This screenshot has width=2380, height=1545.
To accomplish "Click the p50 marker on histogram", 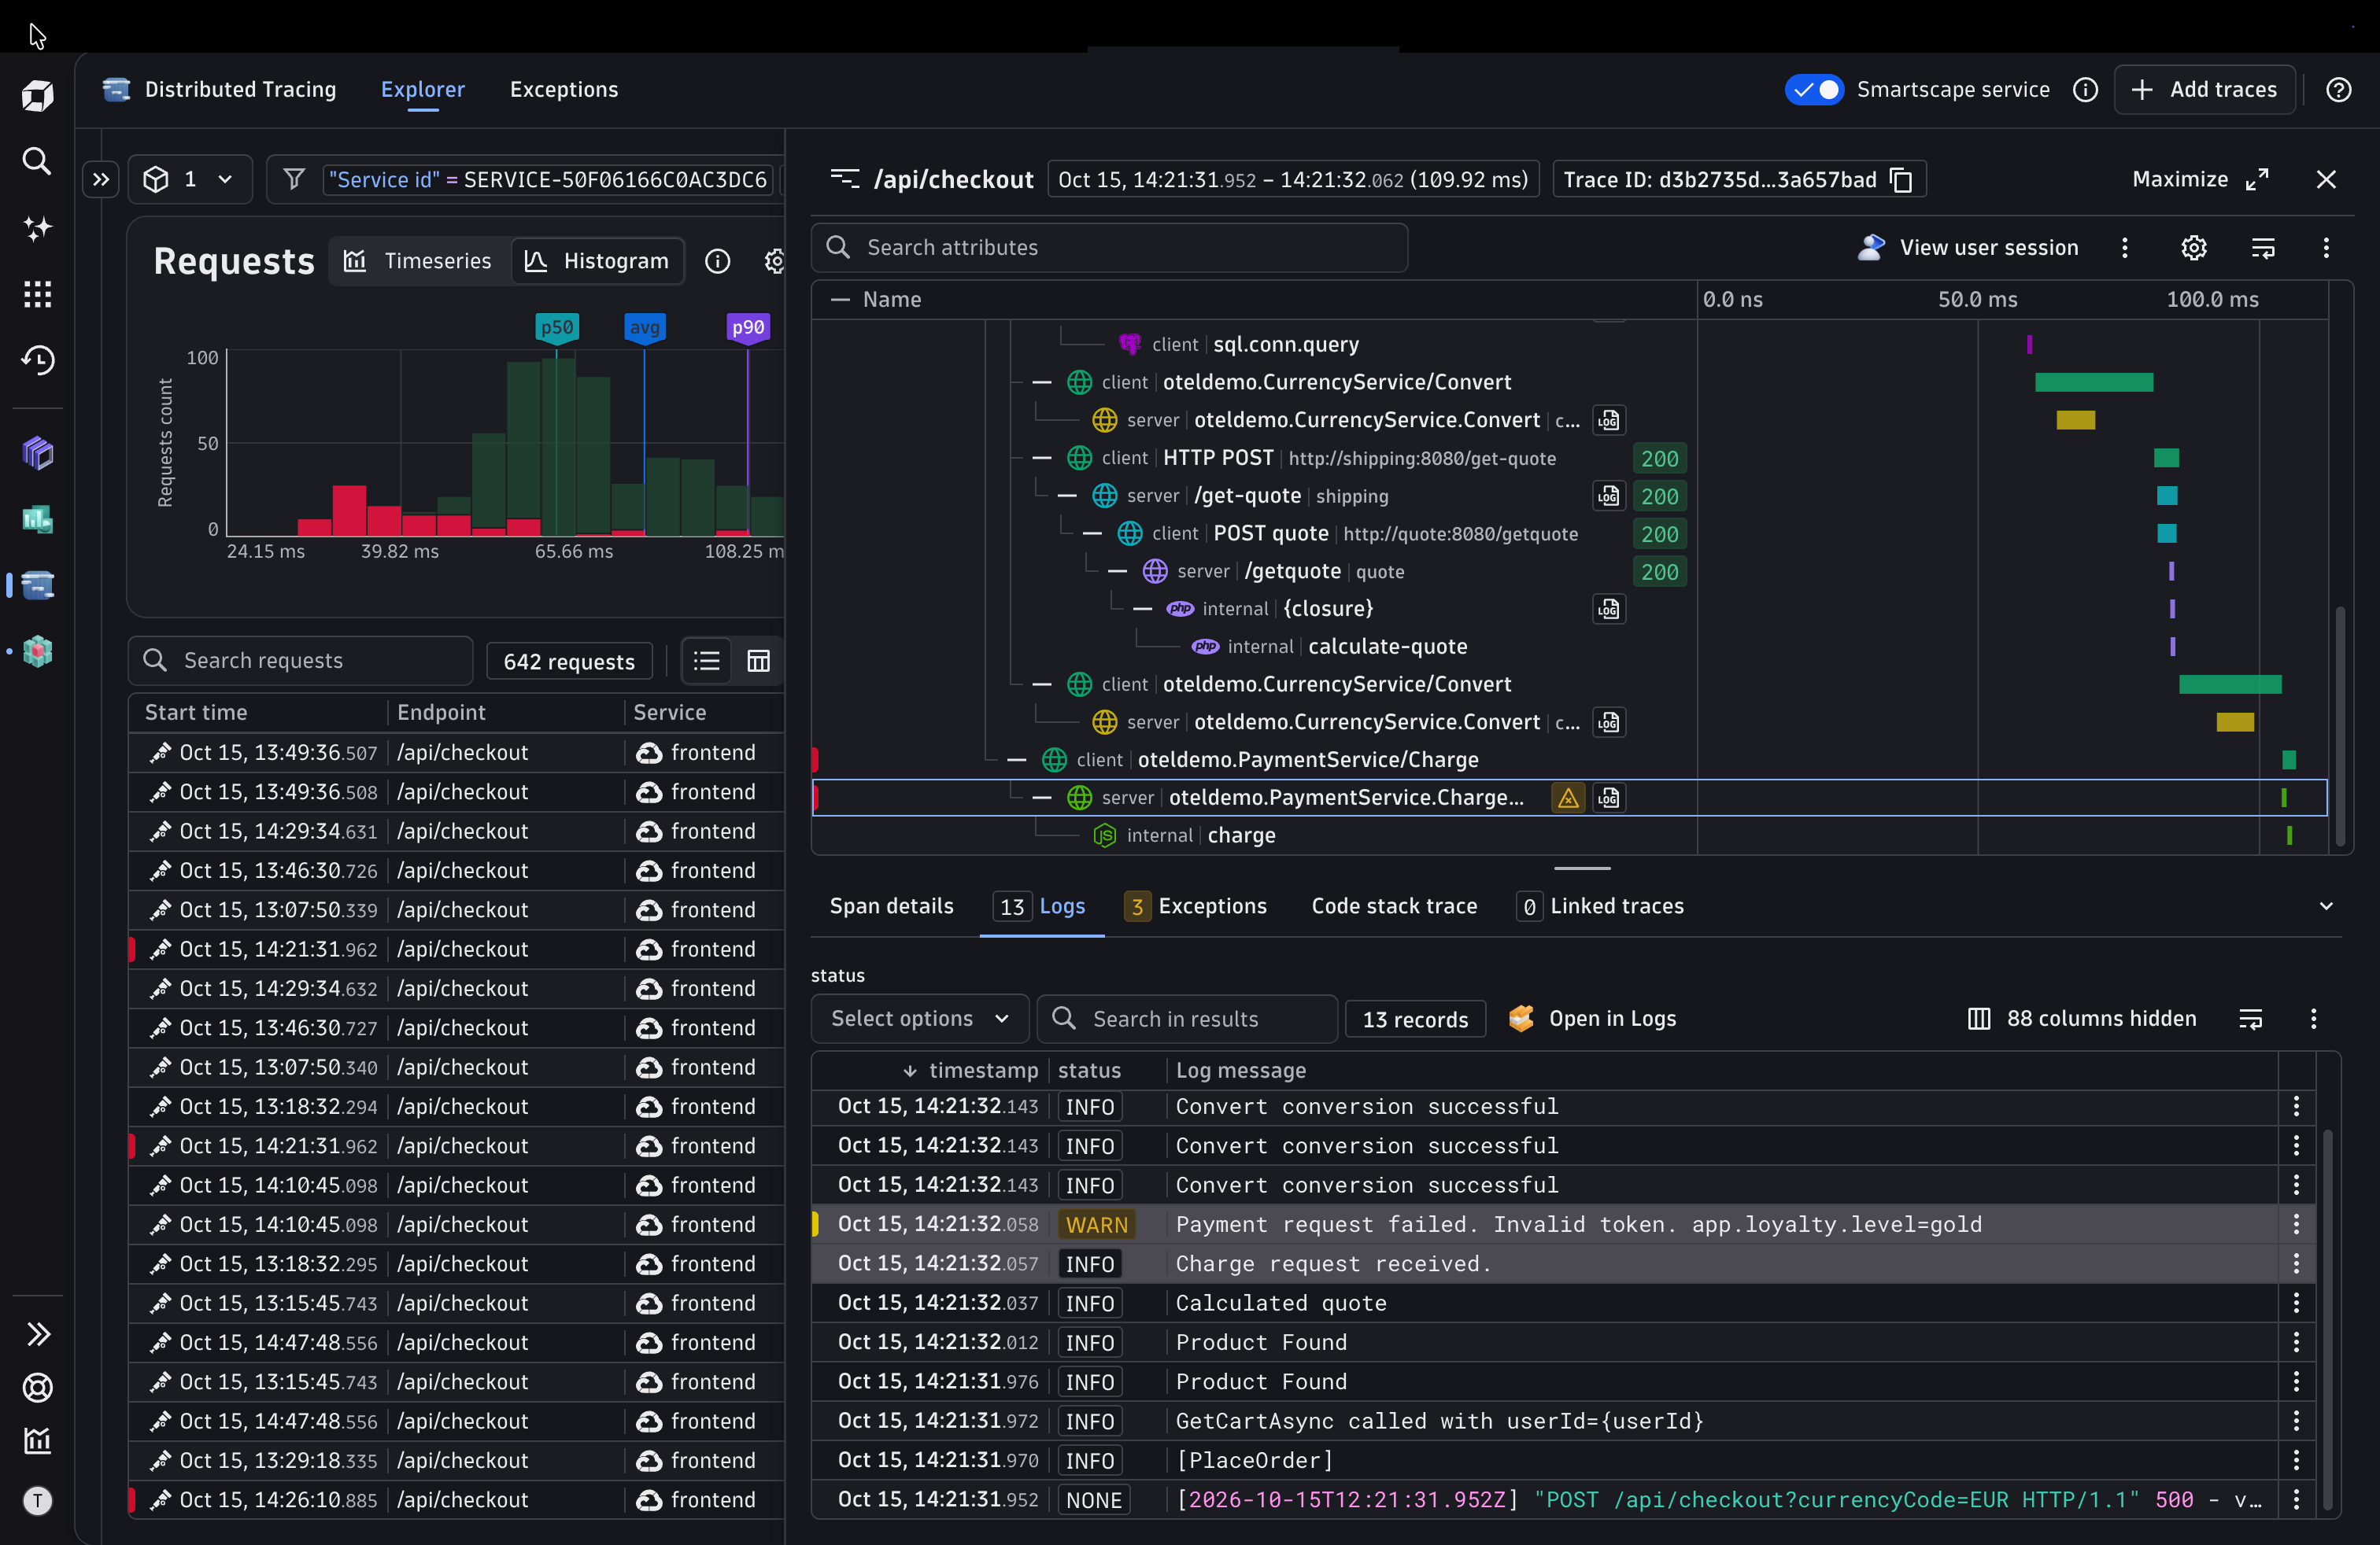I will click(556, 328).
